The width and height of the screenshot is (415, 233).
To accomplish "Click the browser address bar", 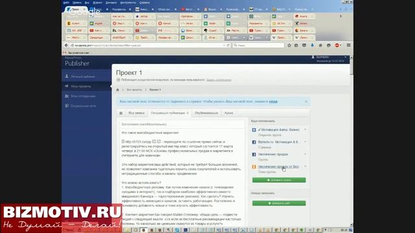I will click(147, 45).
